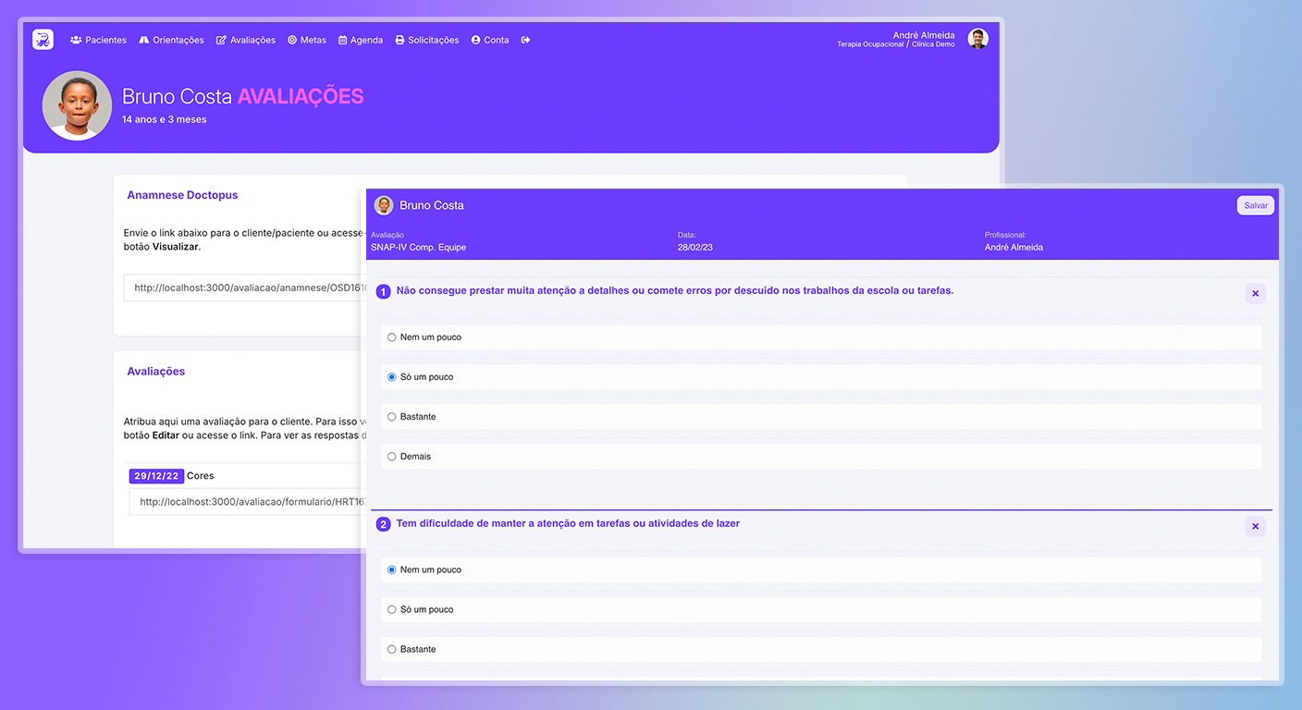
Task: Choose 'Bastante' for question 1
Action: [392, 417]
